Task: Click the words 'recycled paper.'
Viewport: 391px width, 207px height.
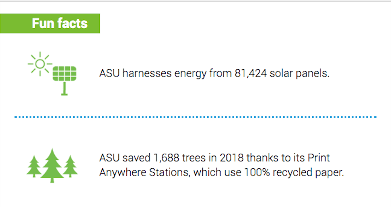Action: tap(309, 172)
